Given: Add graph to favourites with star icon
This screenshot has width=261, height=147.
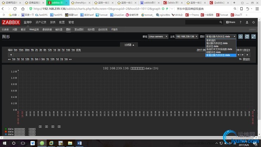Looking at the screenshot, I should click(240, 36).
